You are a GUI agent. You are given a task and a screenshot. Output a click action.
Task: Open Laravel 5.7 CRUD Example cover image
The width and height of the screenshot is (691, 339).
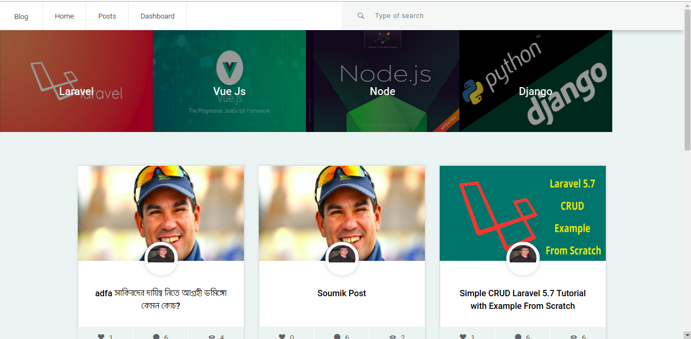click(x=523, y=213)
